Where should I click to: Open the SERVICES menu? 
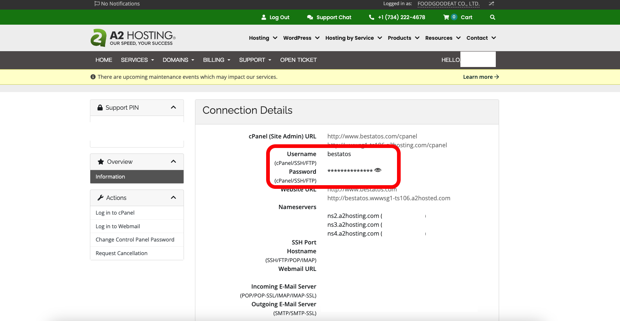coord(137,60)
